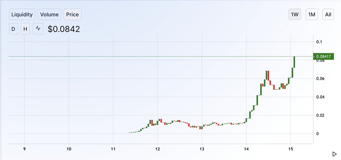
Task: Switch chart to Volume view
Action: (x=49, y=14)
